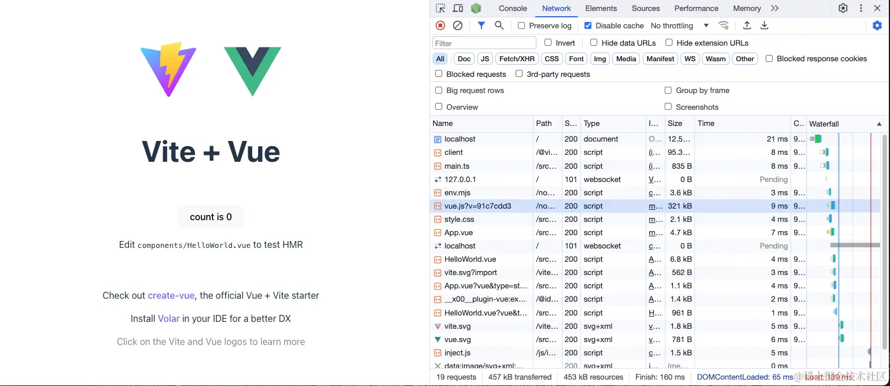890x386 pixels.
Task: Click Vue icon beside vue.svg row
Action: point(437,339)
